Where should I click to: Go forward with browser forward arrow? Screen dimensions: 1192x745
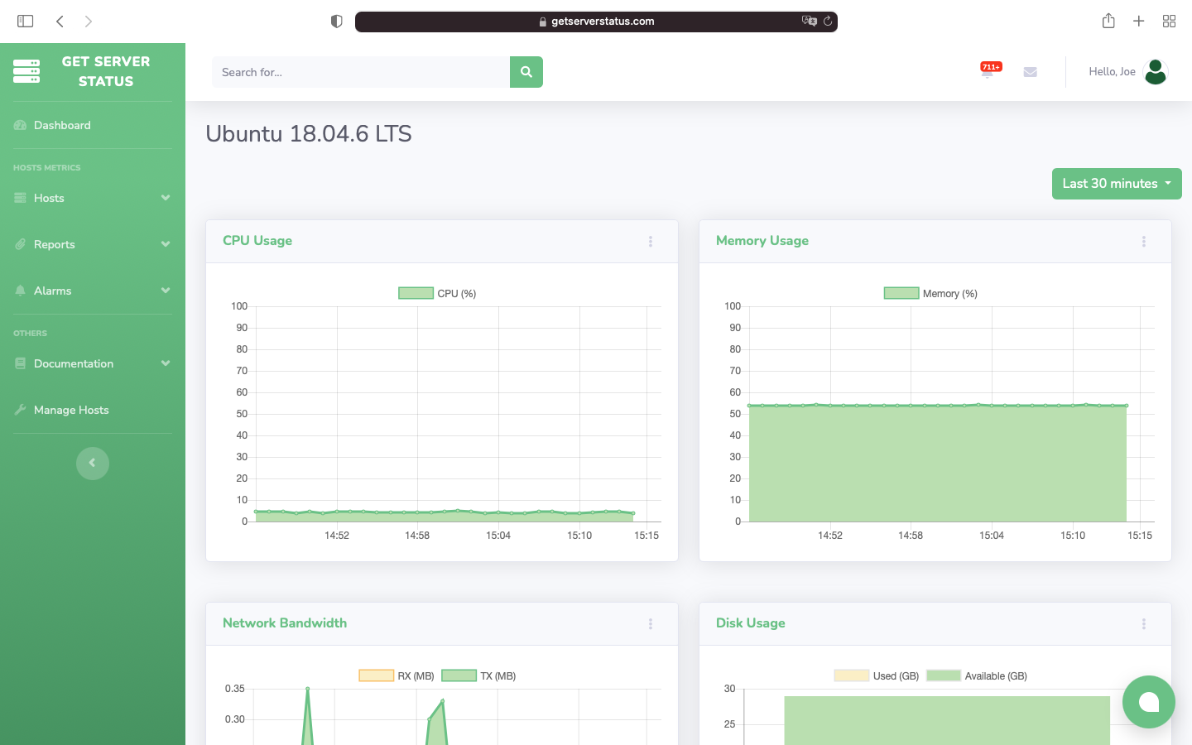pos(89,22)
